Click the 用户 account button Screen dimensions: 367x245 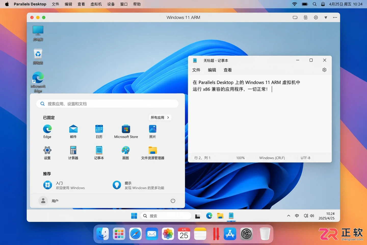coord(48,201)
